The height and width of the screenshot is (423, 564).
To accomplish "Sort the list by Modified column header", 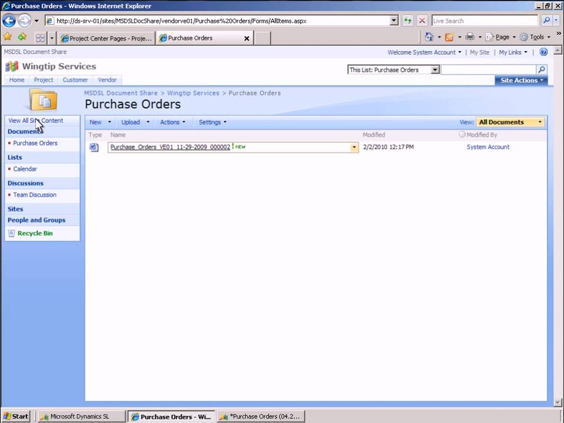I will [x=374, y=135].
